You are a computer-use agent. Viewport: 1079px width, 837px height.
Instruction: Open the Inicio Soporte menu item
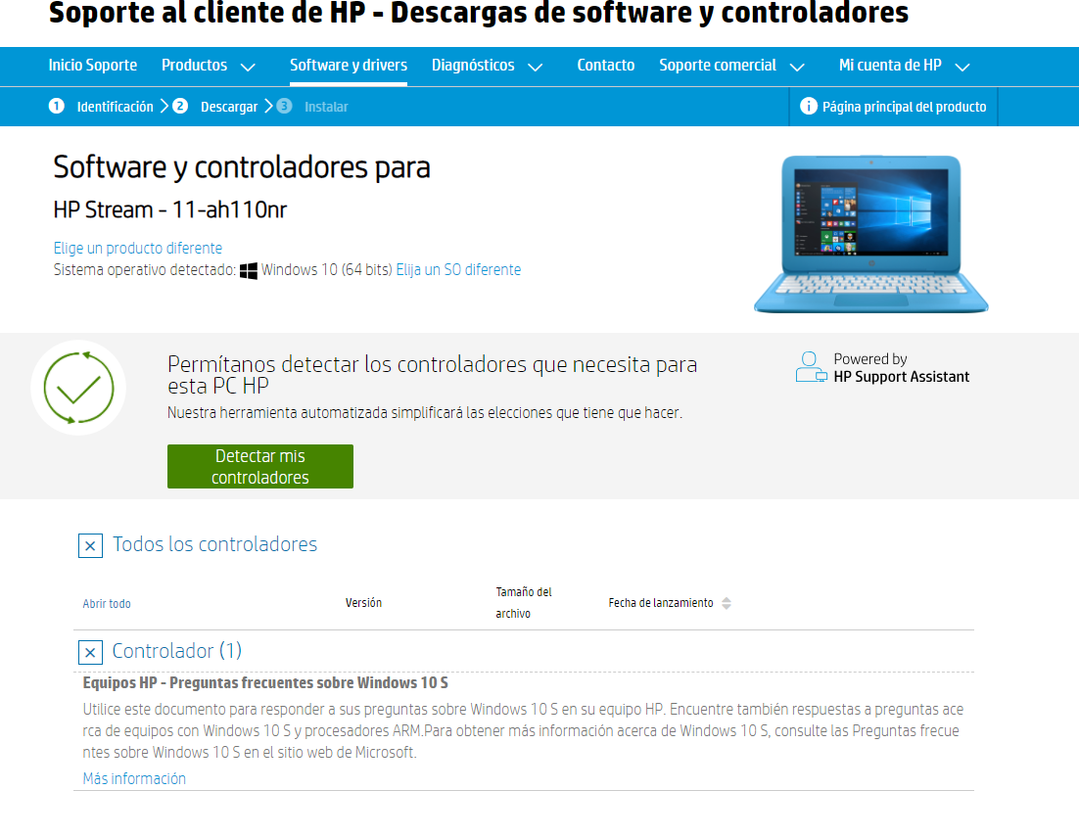(92, 66)
